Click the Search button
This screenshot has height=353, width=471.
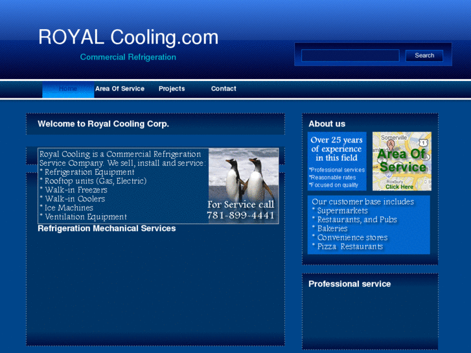[424, 56]
